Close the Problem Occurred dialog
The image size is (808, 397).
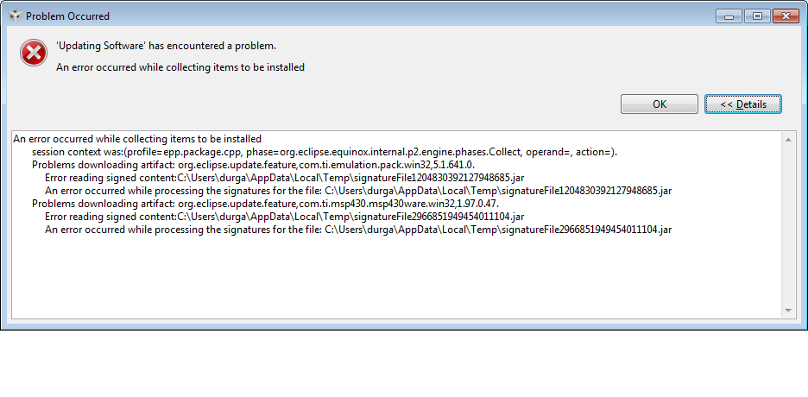[x=785, y=16]
